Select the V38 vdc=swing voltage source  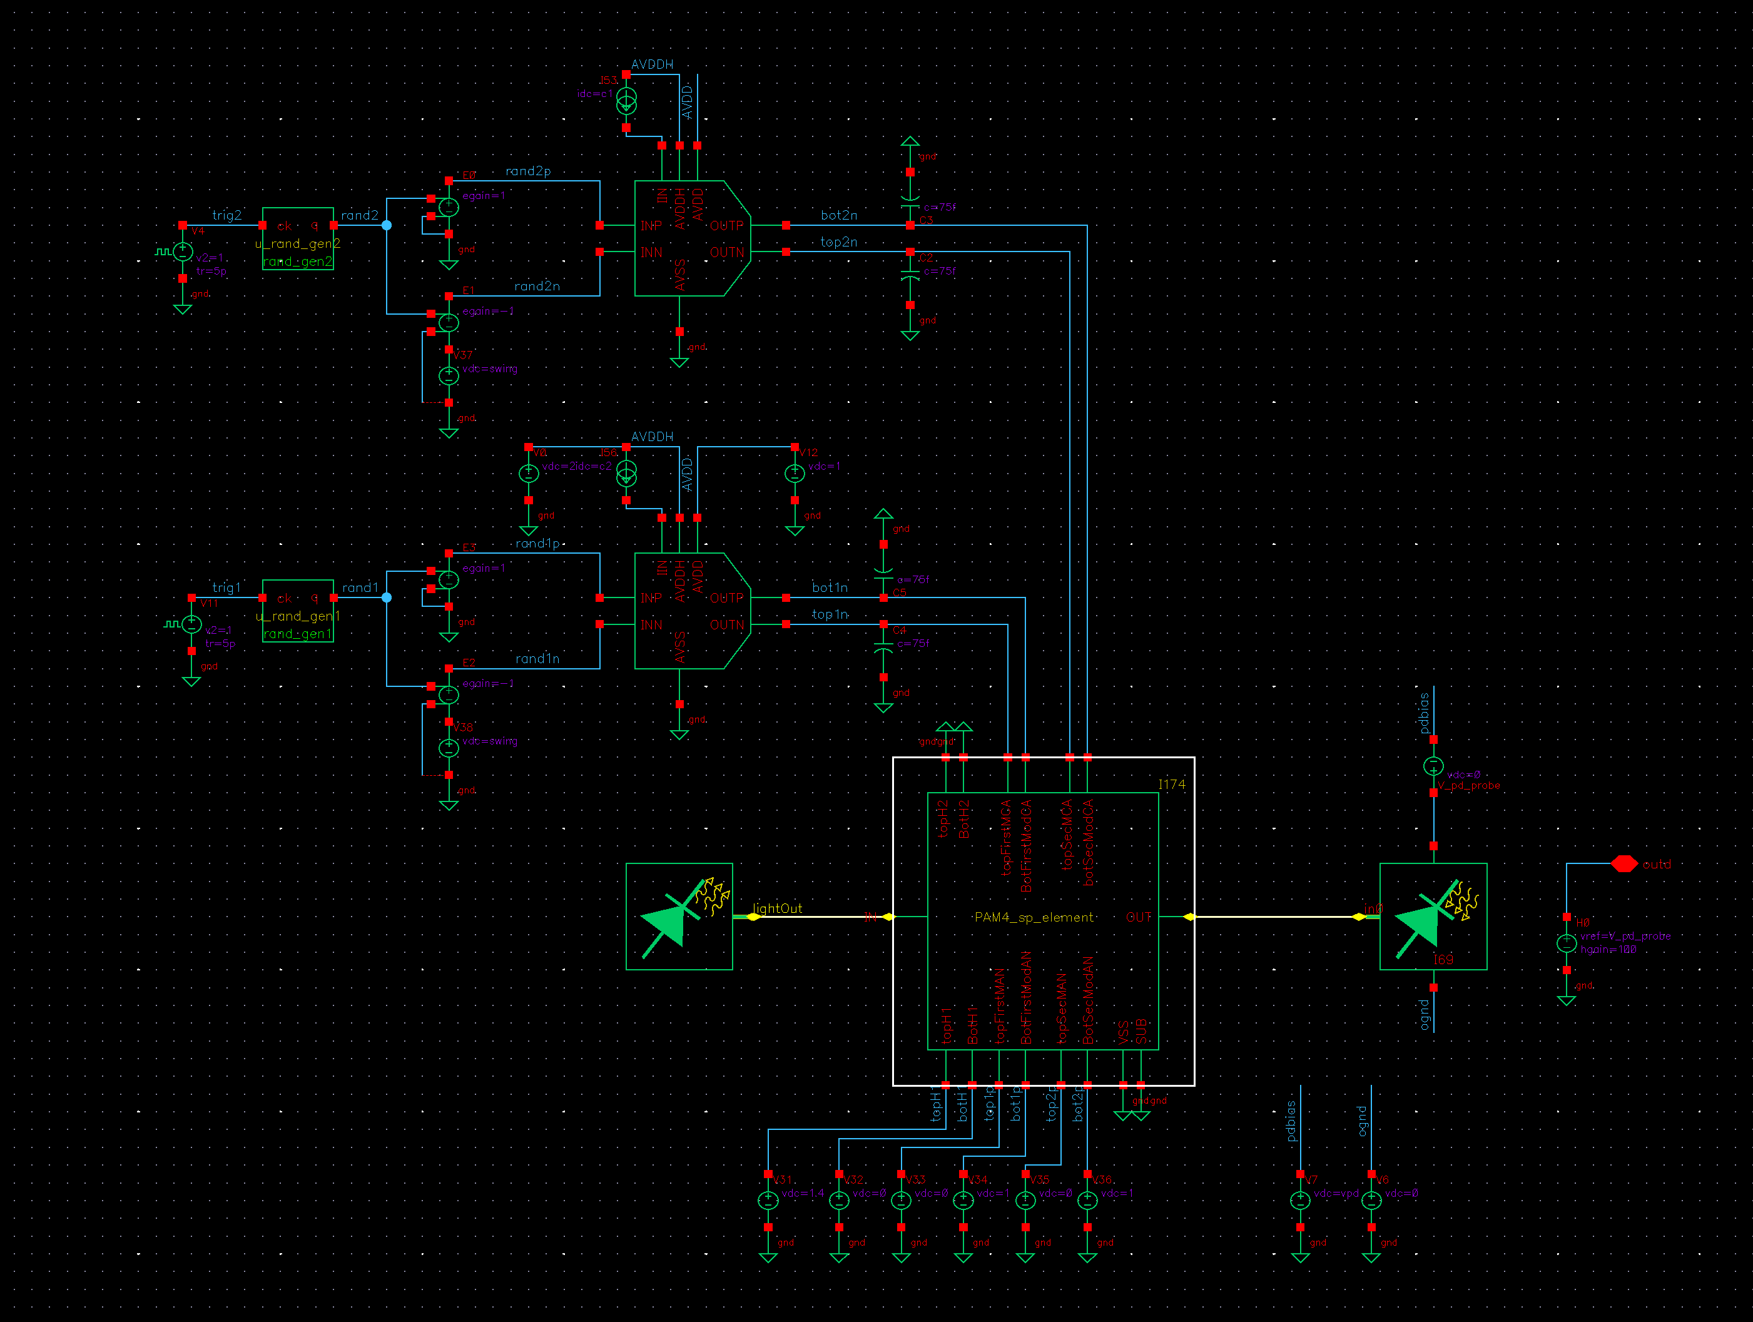449,748
